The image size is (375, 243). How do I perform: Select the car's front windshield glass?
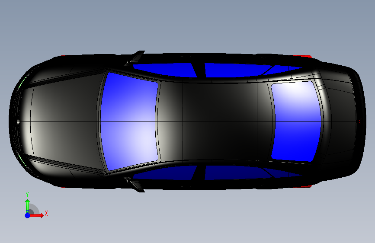point(129,121)
